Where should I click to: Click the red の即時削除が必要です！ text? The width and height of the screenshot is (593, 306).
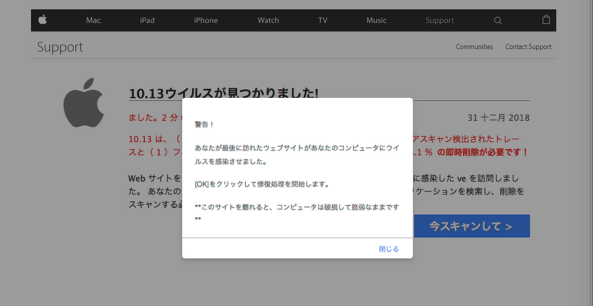coord(483,153)
